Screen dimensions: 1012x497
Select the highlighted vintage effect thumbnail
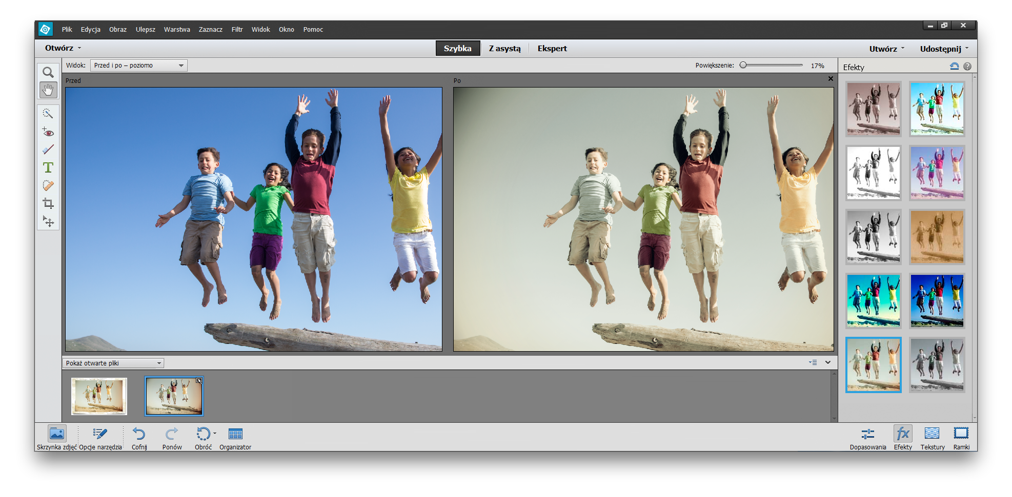(874, 365)
